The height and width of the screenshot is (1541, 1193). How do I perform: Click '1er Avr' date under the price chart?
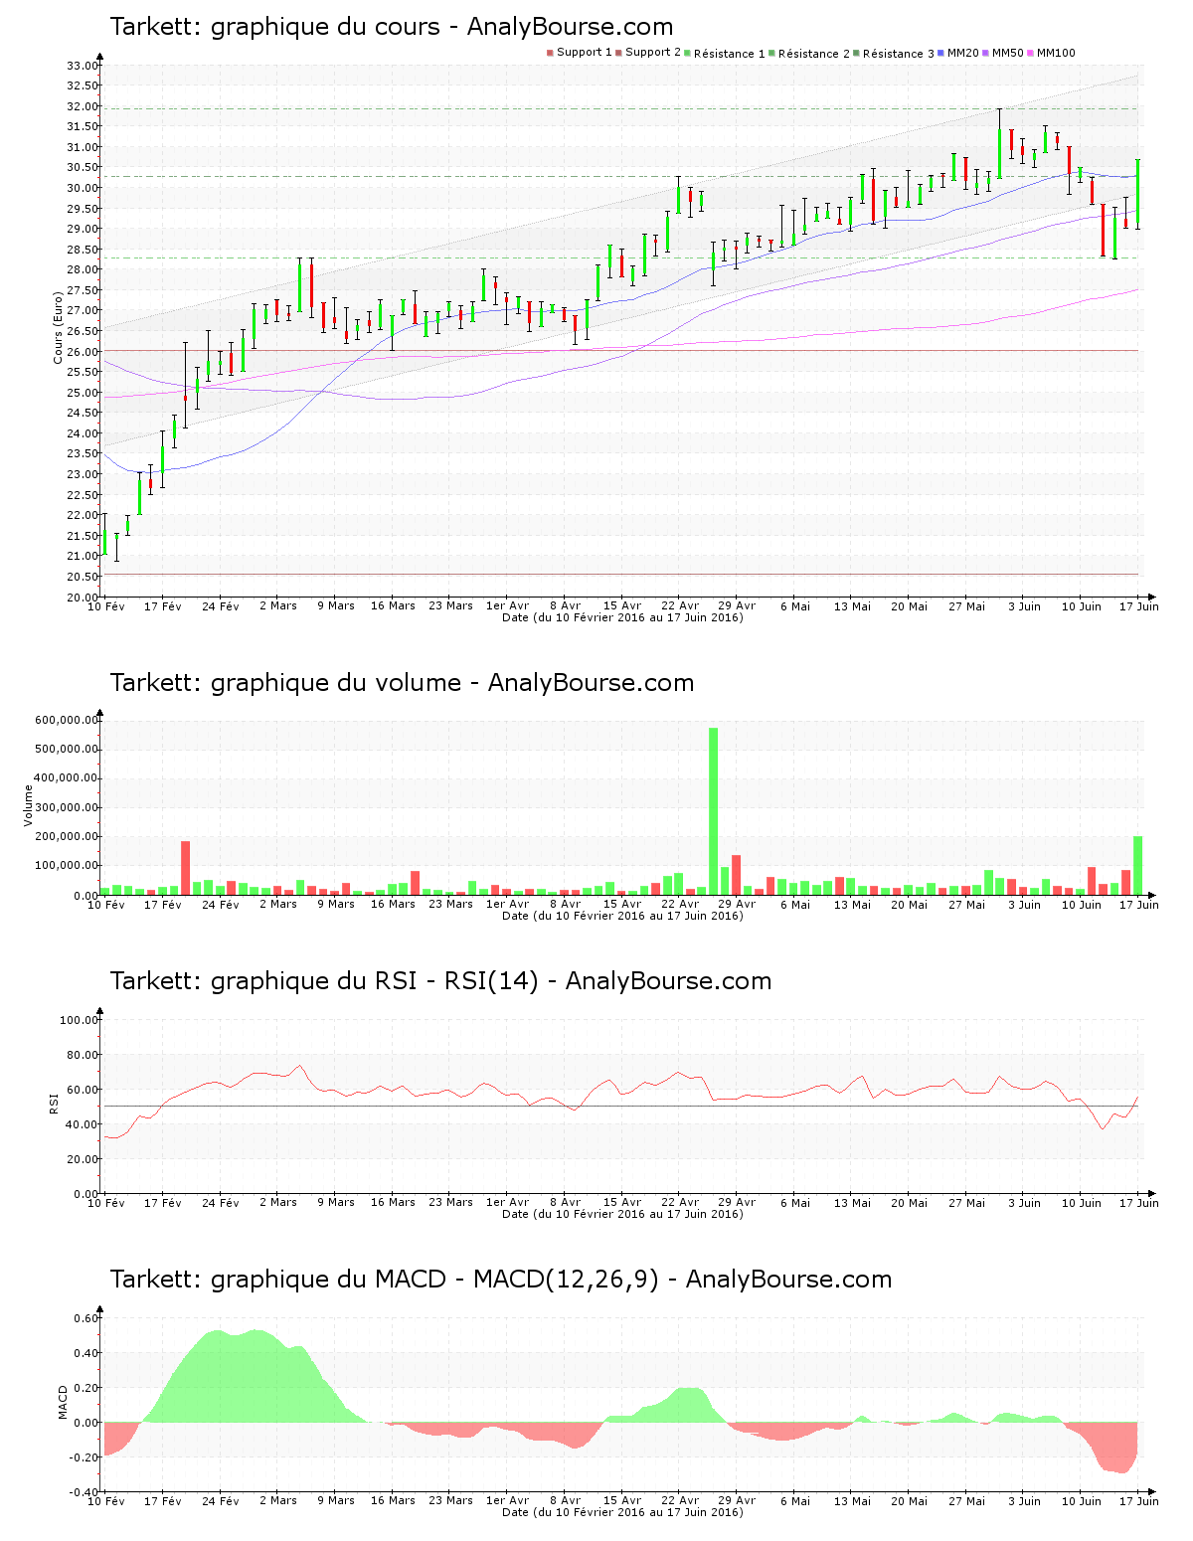click(x=507, y=605)
